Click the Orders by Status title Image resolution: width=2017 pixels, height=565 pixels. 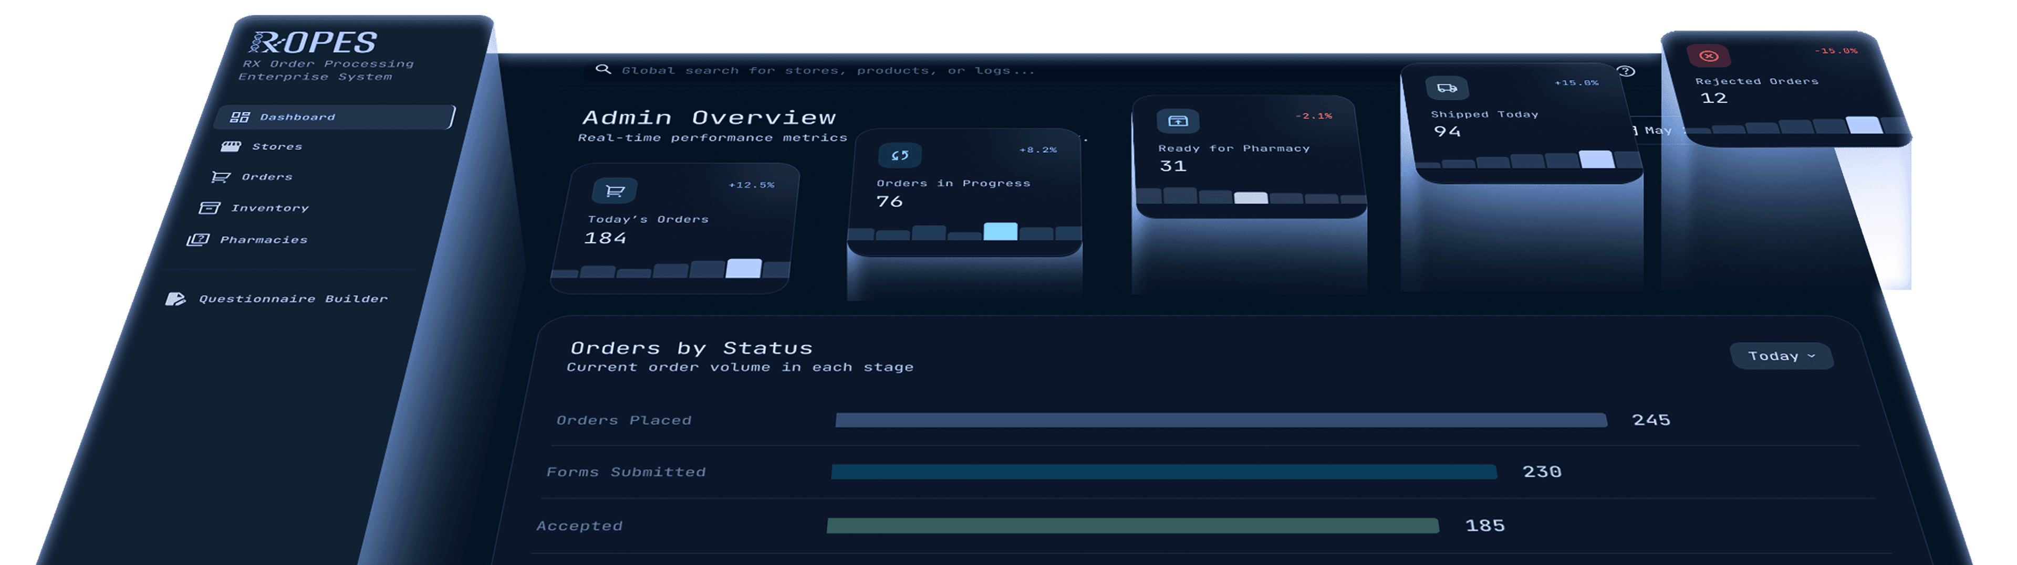click(x=691, y=348)
